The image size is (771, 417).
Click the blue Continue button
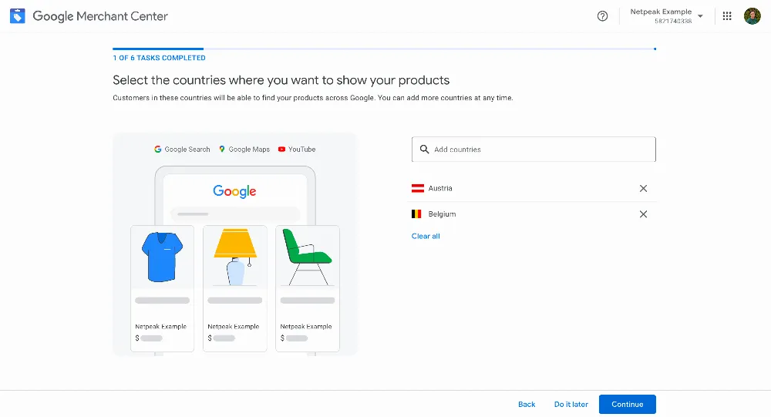[627, 404]
